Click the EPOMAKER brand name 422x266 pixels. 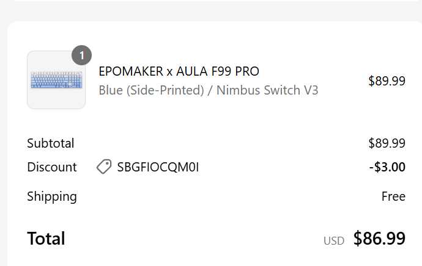(x=130, y=71)
